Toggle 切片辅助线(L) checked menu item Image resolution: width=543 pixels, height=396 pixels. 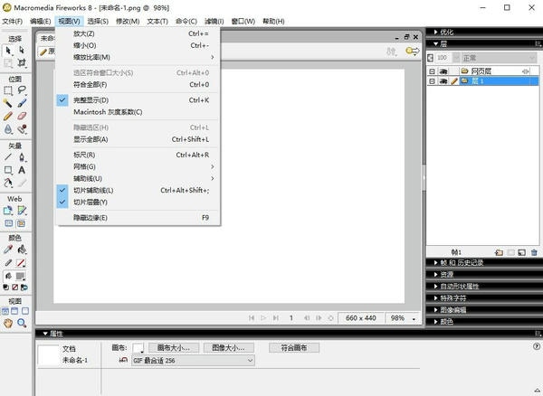138,190
